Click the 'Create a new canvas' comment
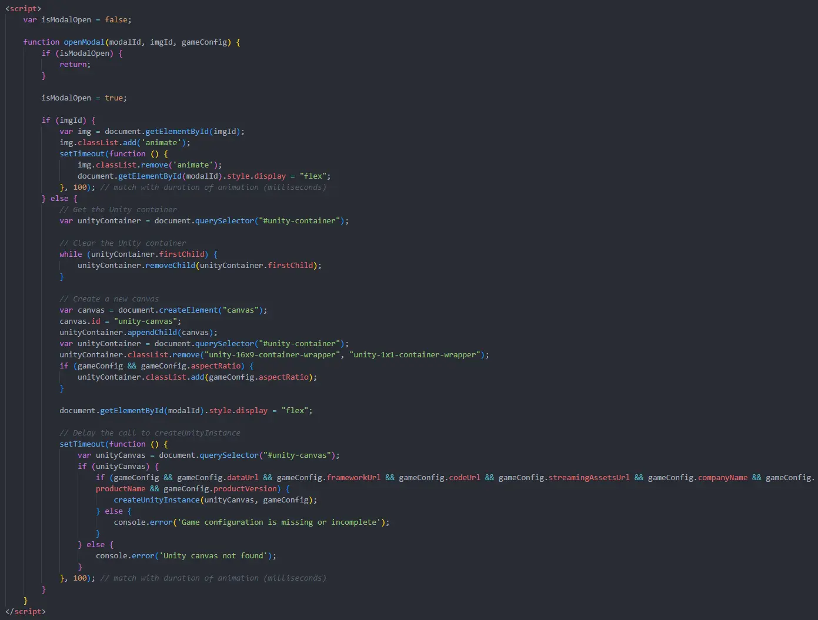818x620 pixels. (109, 299)
